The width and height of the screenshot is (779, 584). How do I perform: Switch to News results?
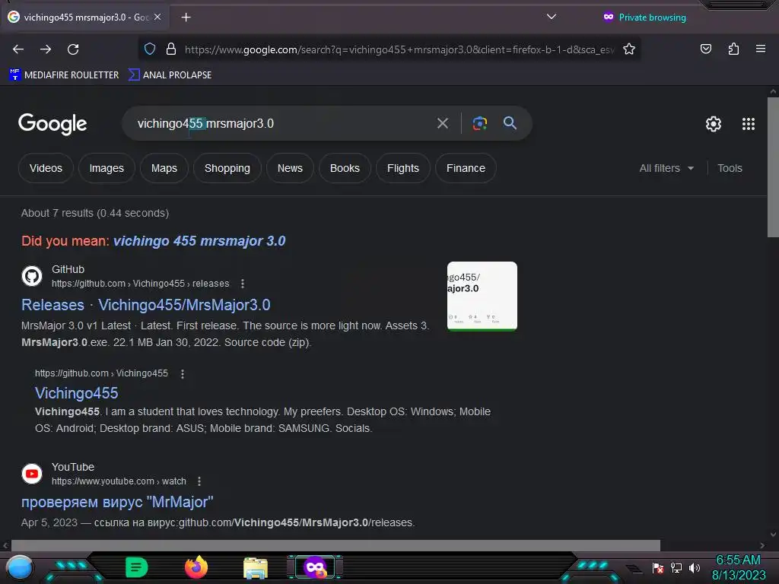click(290, 168)
